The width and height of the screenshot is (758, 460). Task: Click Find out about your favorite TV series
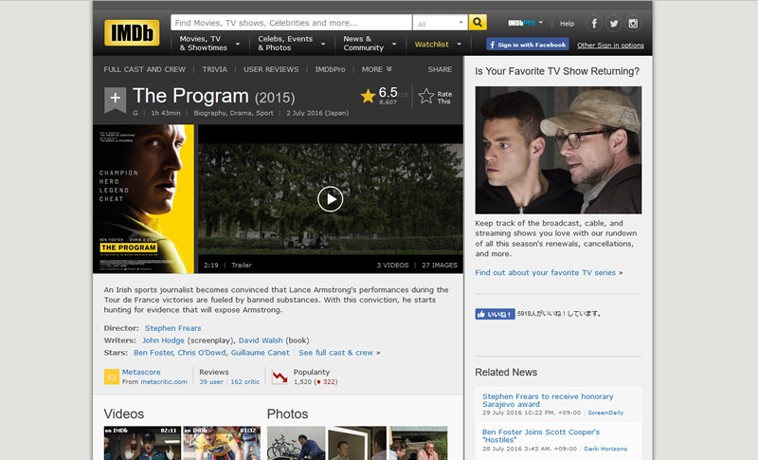tap(546, 273)
